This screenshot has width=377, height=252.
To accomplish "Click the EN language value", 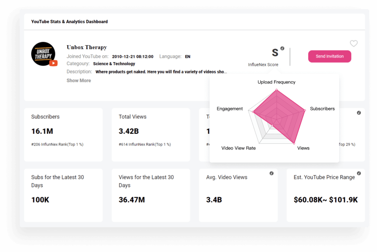I will click(187, 56).
